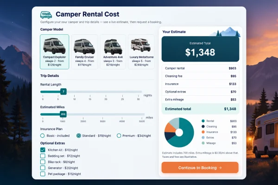This screenshot has width=278, height=185.
Task: Click the camper van logo icon
Action: point(46,15)
